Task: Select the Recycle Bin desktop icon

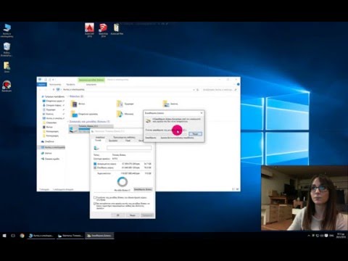Action: coord(7,50)
